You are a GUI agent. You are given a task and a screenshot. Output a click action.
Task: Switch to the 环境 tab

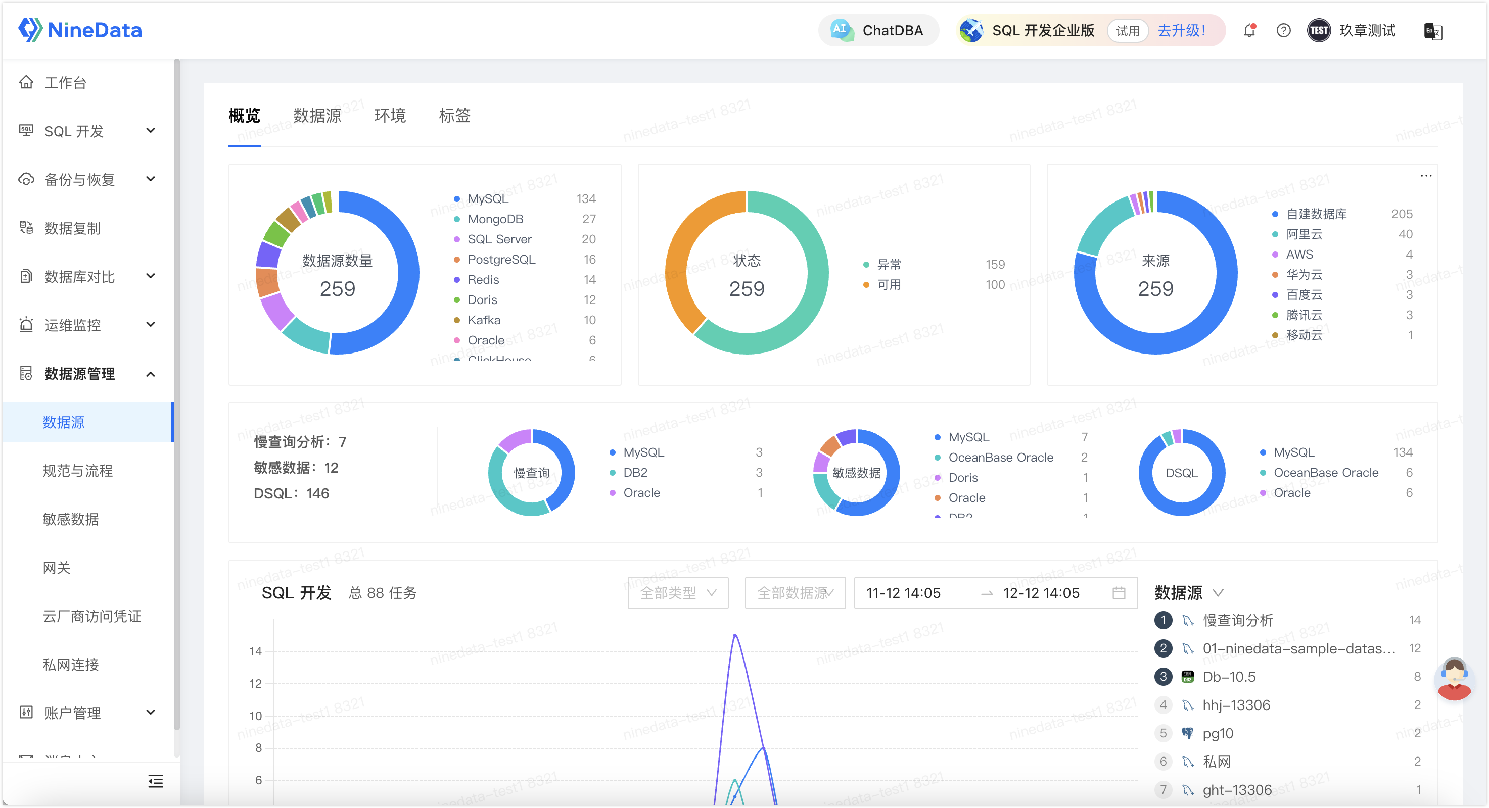click(390, 116)
